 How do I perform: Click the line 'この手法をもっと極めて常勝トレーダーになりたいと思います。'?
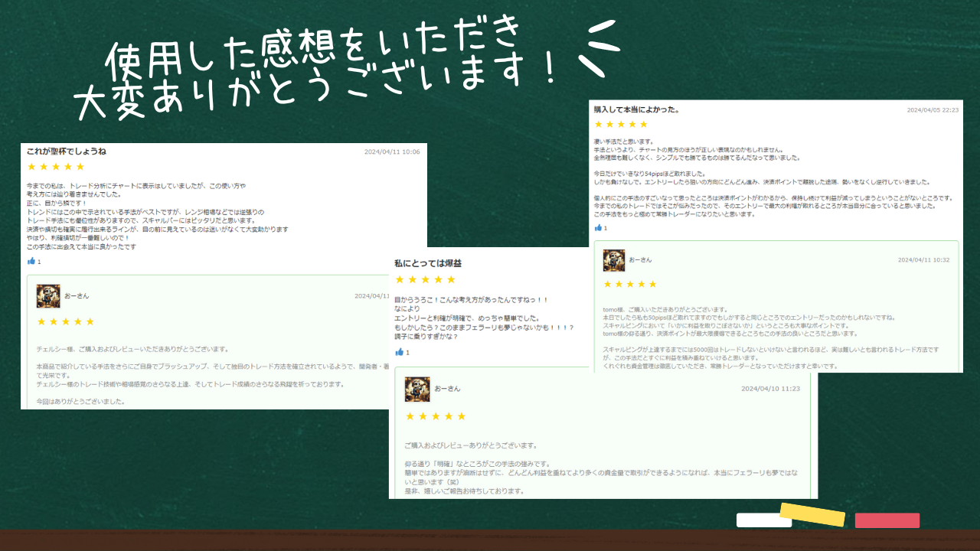[x=675, y=214]
